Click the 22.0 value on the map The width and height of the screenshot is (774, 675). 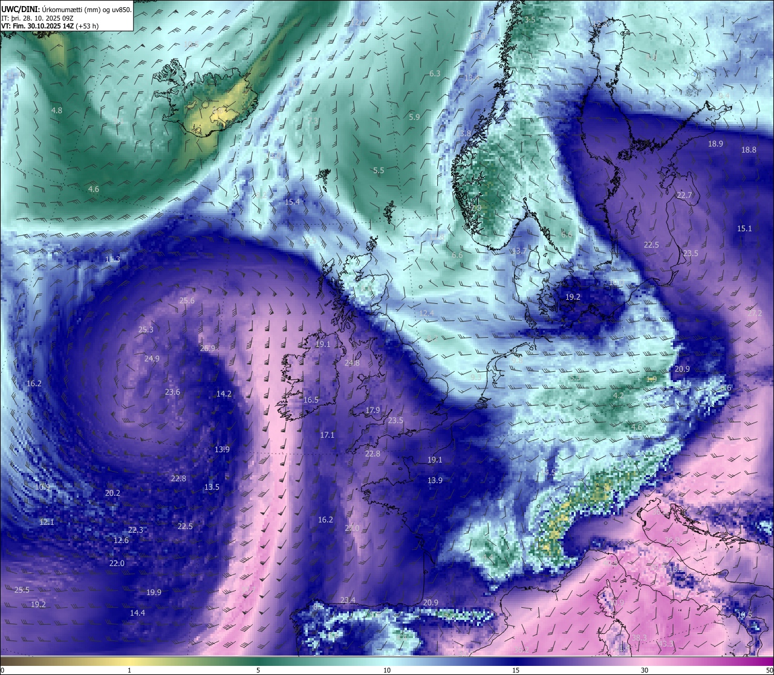117,563
